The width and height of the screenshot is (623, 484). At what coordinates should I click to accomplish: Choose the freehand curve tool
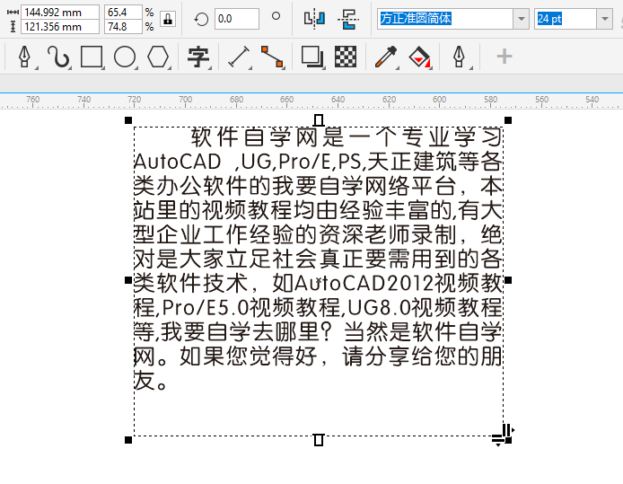tap(58, 57)
